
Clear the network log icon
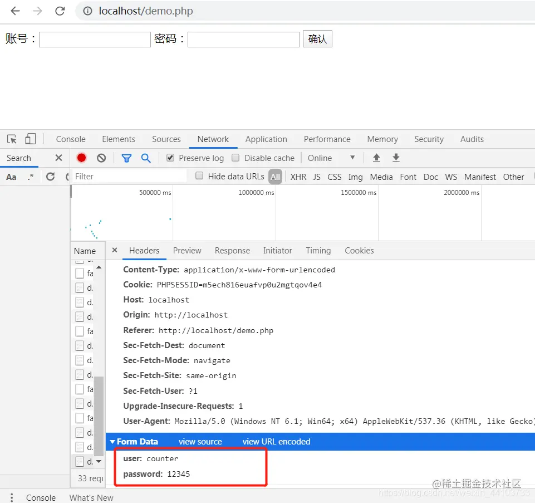click(101, 158)
